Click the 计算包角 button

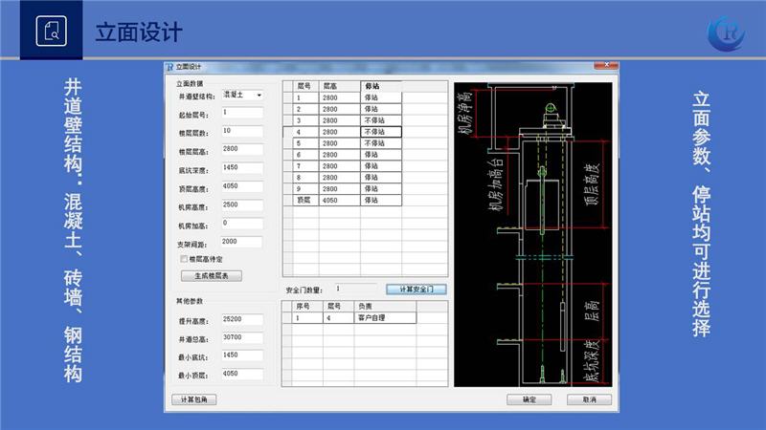coord(194,399)
